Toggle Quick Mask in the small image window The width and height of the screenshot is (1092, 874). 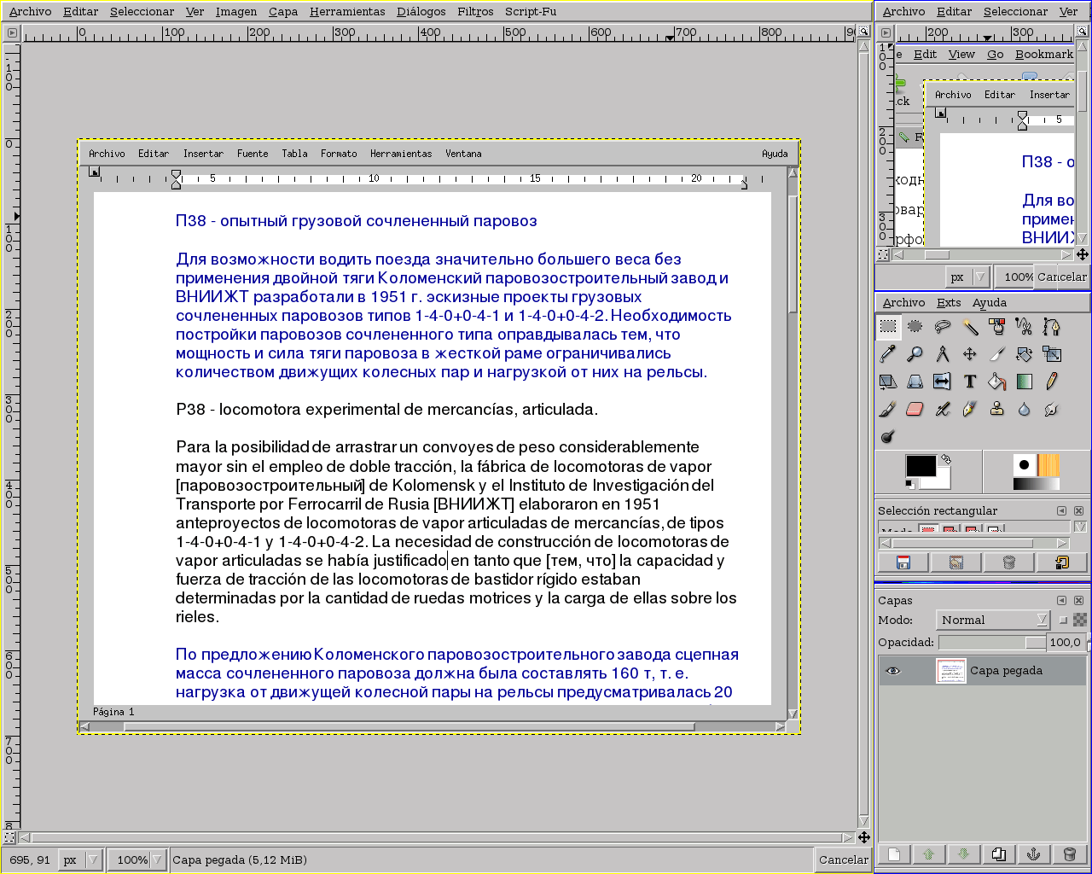tap(884, 254)
